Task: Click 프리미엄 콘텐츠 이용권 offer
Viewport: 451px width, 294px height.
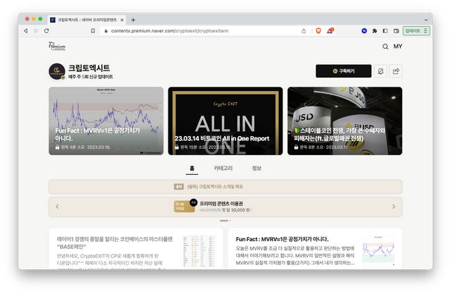Action: (x=221, y=203)
